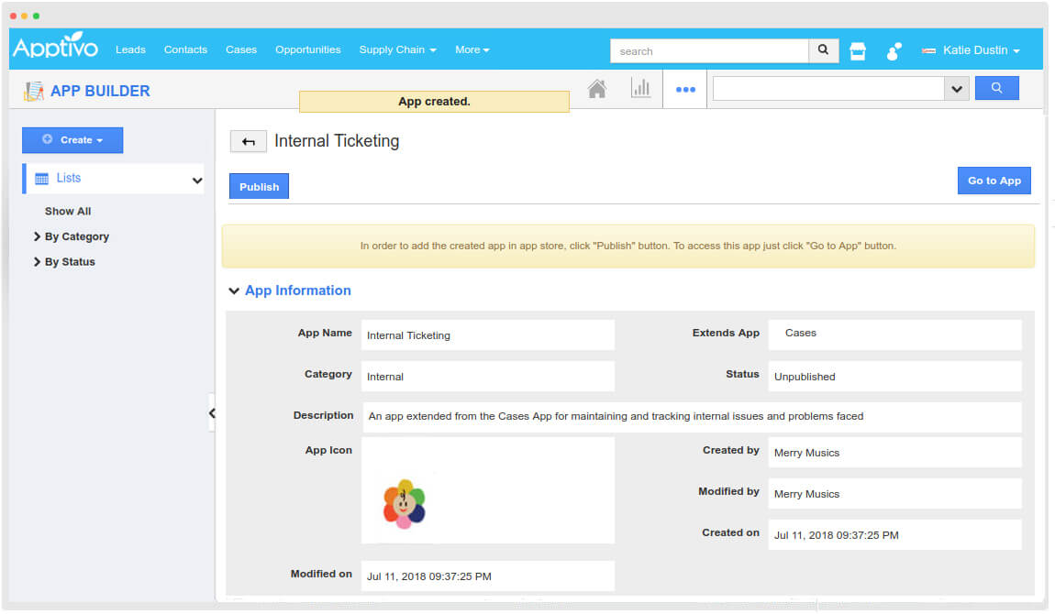
Task: Collapse the left sidebar panel arrow
Action: (x=211, y=413)
